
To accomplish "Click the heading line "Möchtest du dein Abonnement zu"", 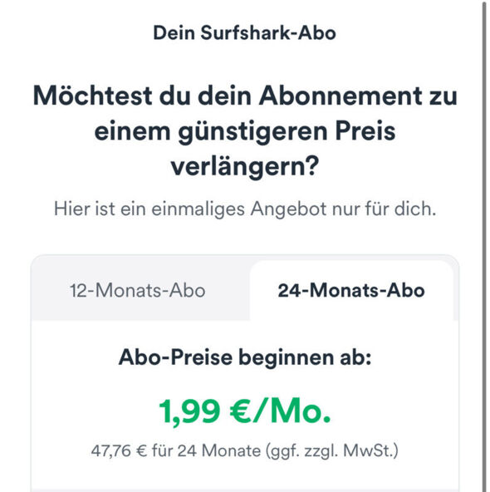I will coord(245,96).
